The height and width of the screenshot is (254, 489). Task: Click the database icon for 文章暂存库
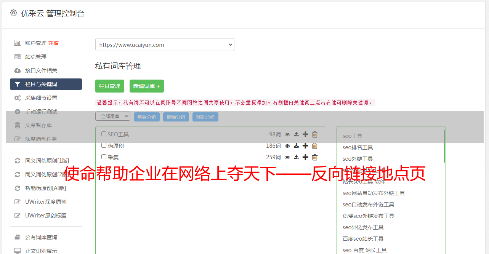pos(18,125)
